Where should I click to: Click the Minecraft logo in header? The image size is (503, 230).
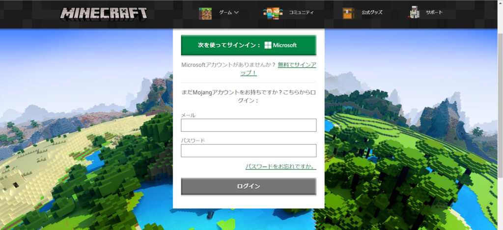[104, 14]
